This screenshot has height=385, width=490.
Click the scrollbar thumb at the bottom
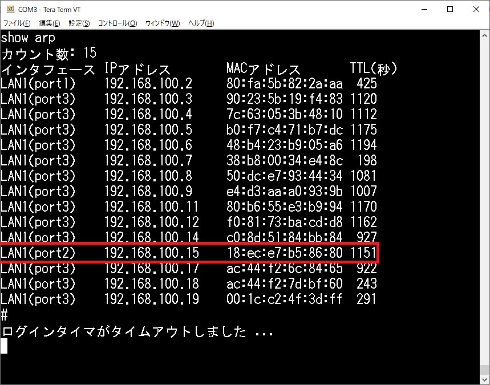coord(484,369)
